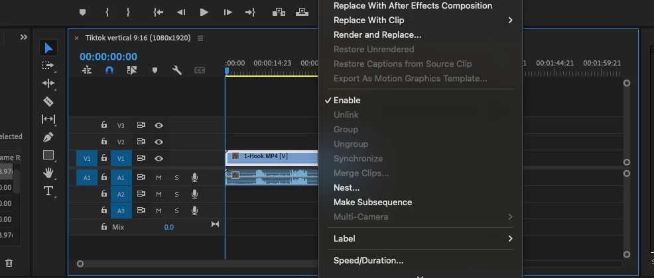The image size is (654, 278).
Task: Click Mix track end-point icon
Action: pos(215,224)
